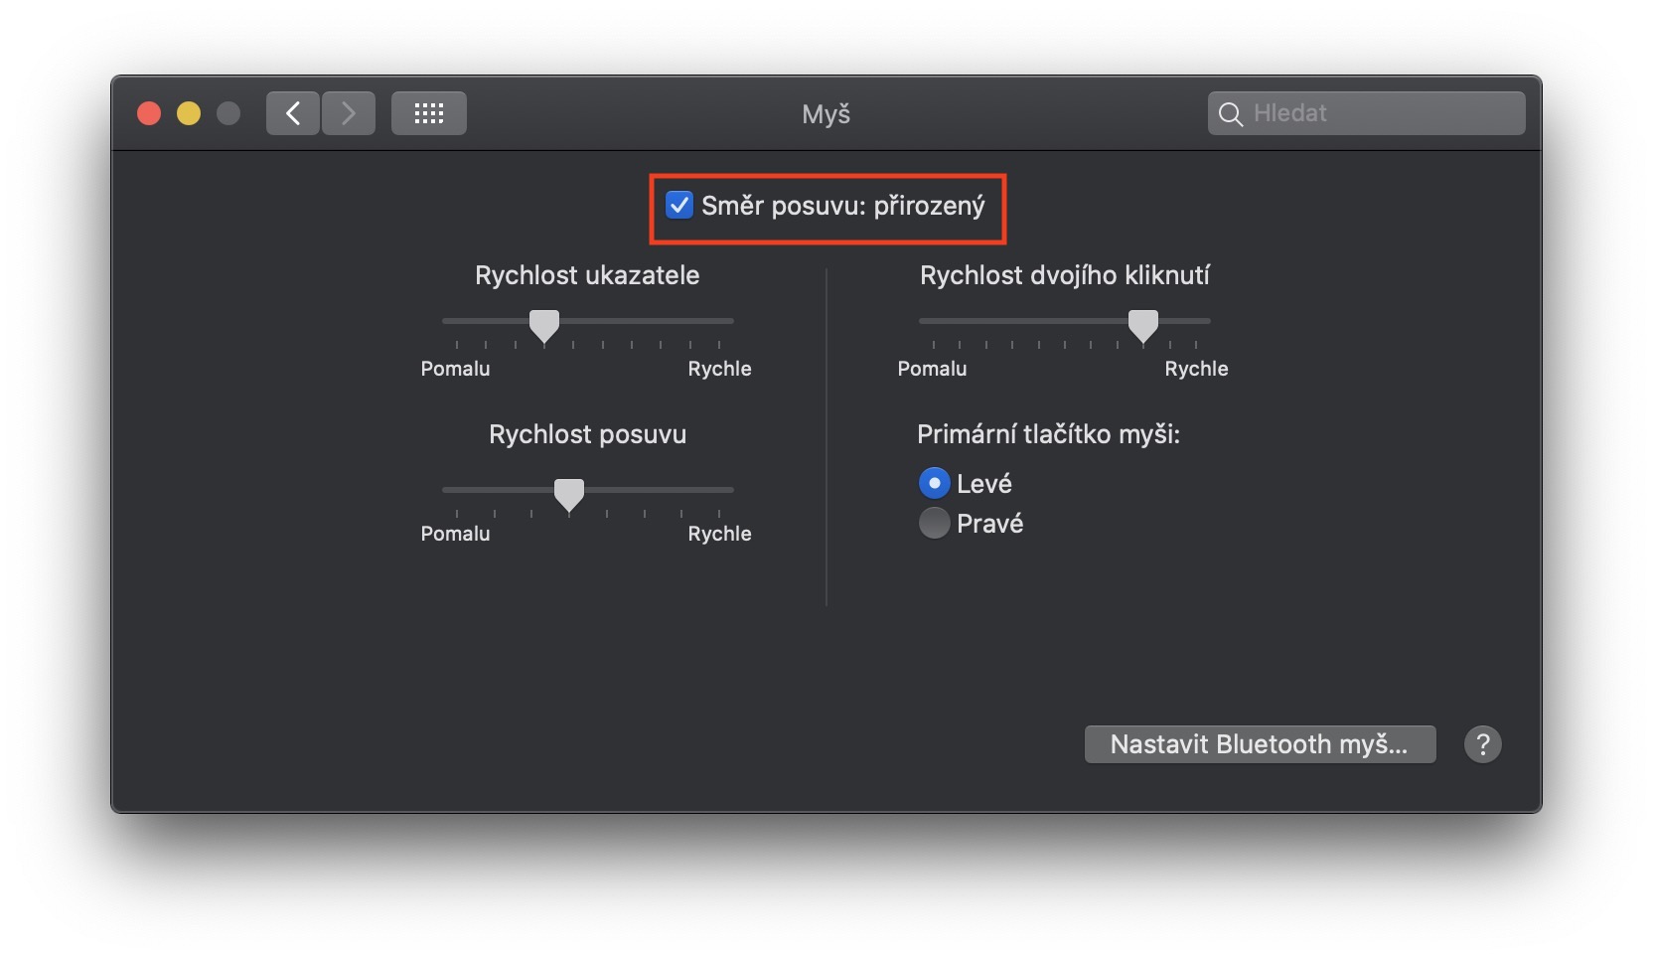Click the back navigation arrow
The width and height of the screenshot is (1653, 960).
tap(293, 113)
